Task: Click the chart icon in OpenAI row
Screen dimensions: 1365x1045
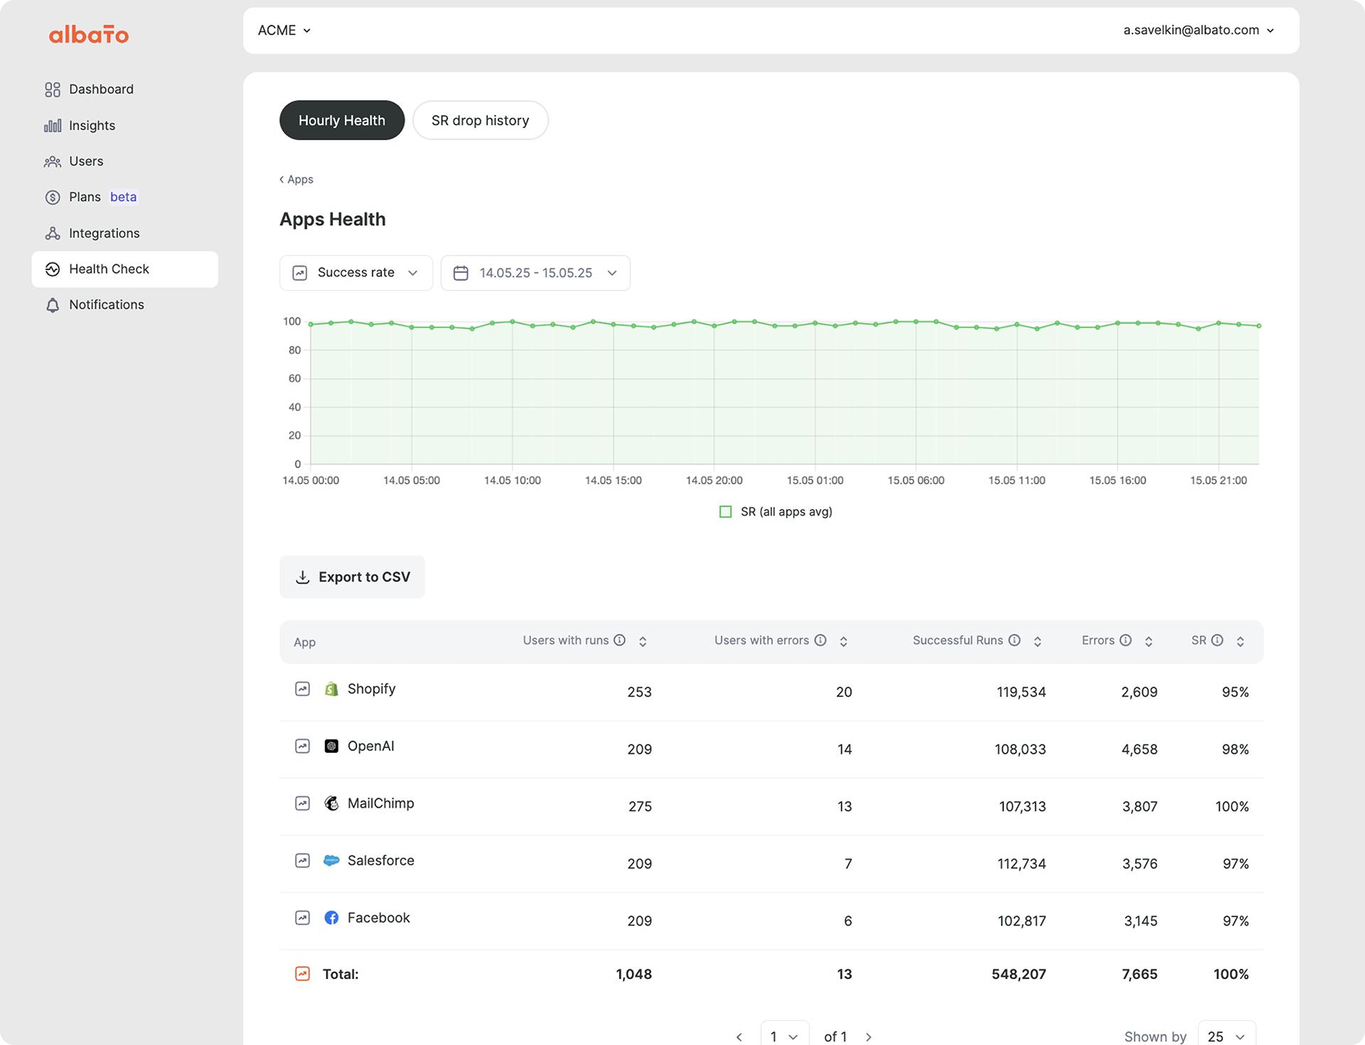Action: click(x=303, y=746)
